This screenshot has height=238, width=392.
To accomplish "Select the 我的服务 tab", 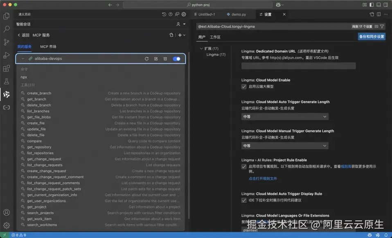I will [x=25, y=47].
